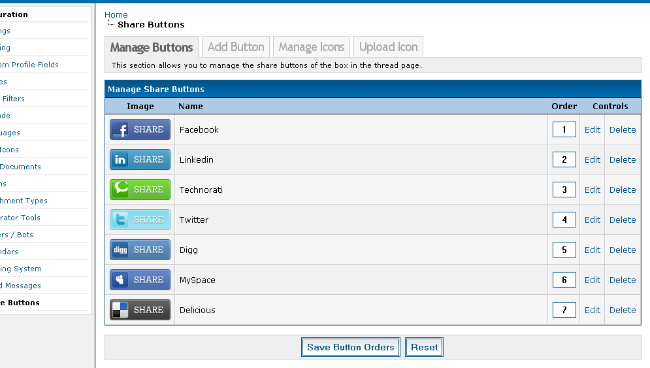
Task: Click the Delicious share button image
Action: tap(140, 310)
